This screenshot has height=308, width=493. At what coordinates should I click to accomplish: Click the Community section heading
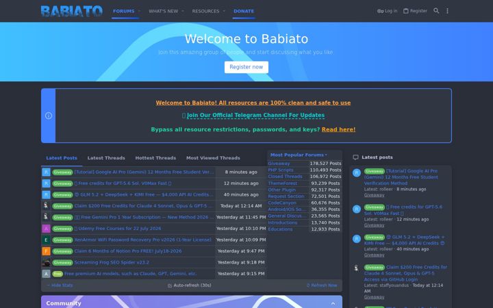point(64,303)
